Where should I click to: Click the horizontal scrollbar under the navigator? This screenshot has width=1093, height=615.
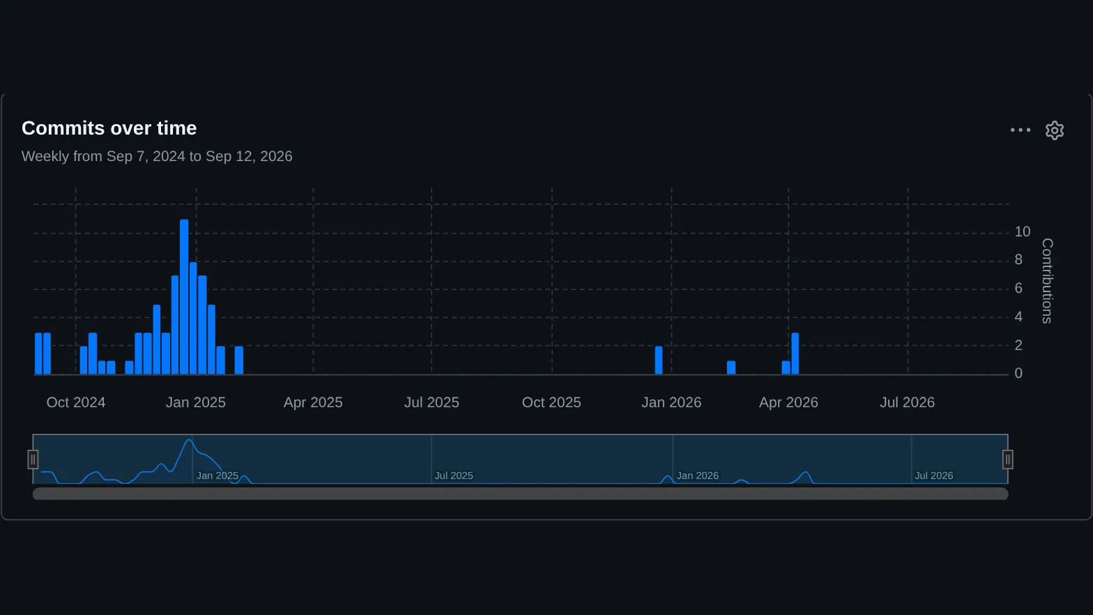521,494
